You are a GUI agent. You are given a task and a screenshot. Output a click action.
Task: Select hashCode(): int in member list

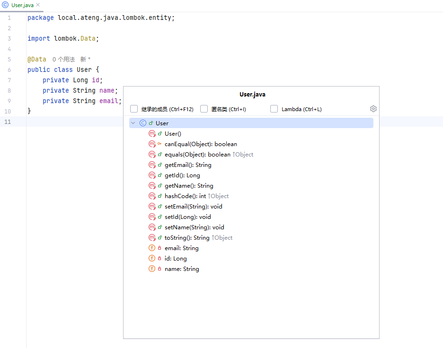(x=186, y=196)
